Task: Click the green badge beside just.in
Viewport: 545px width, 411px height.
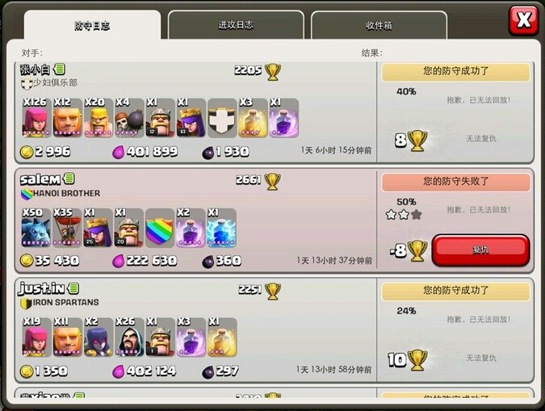Action: click(73, 288)
